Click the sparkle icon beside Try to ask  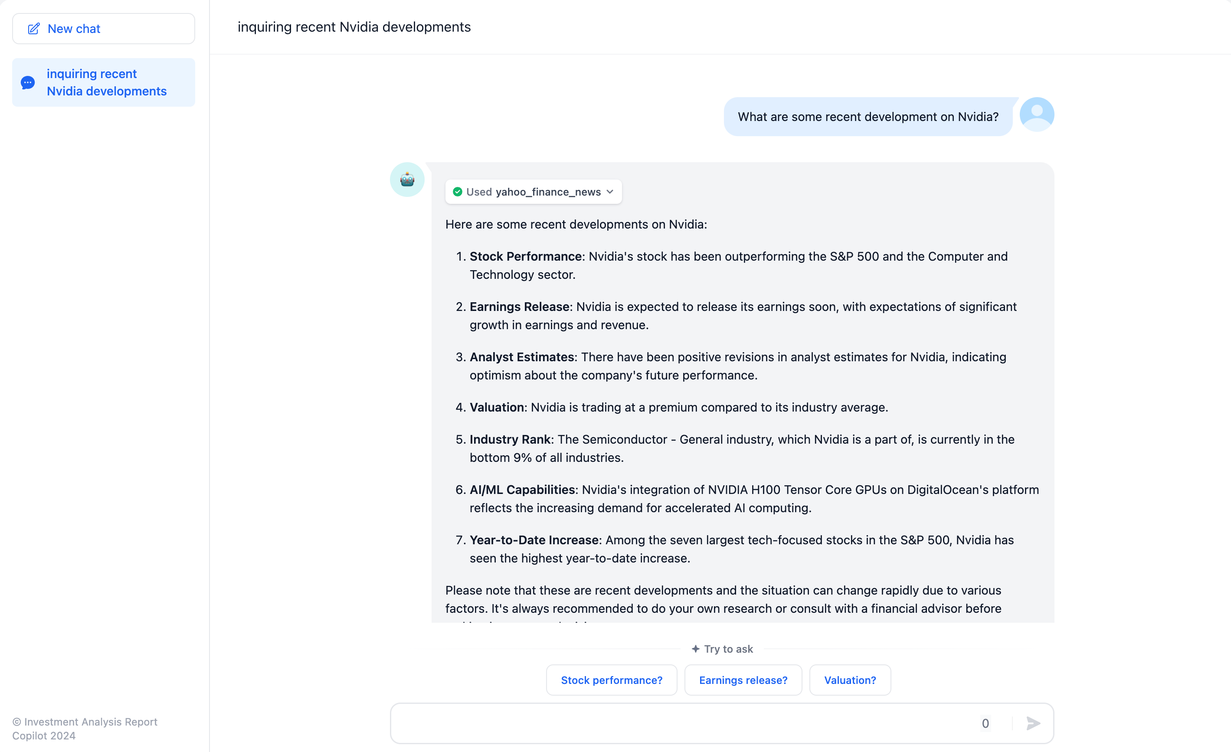click(695, 649)
